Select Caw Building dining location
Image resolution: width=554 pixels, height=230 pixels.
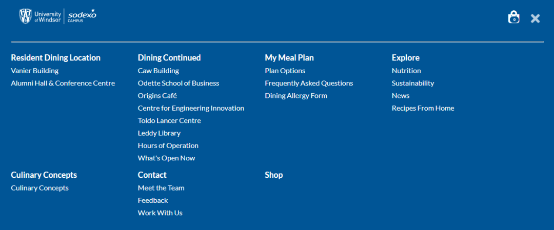(x=159, y=71)
